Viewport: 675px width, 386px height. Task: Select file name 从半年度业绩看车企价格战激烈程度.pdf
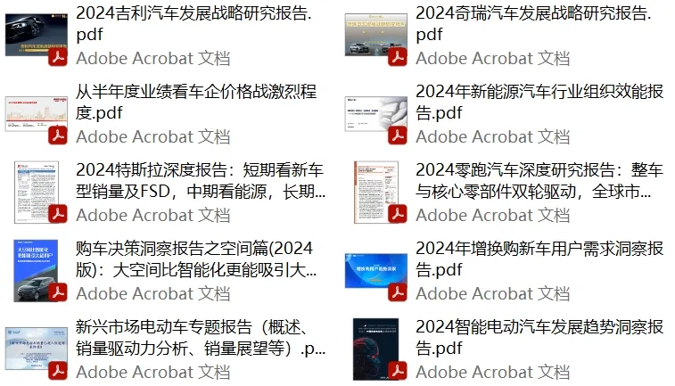(x=196, y=102)
